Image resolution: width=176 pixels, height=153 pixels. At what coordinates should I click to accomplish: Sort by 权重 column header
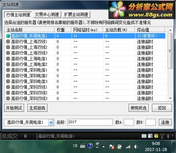[x=63, y=30]
